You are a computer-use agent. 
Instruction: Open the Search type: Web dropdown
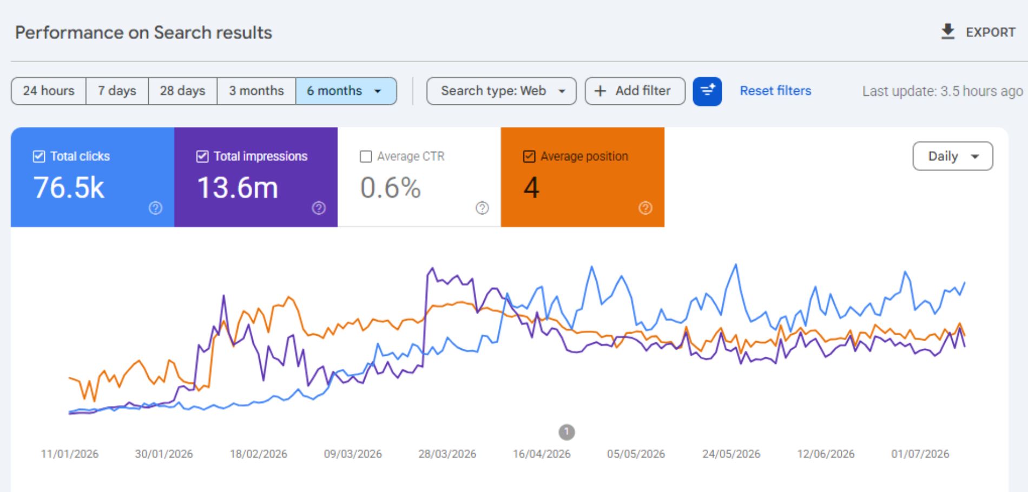pos(501,91)
